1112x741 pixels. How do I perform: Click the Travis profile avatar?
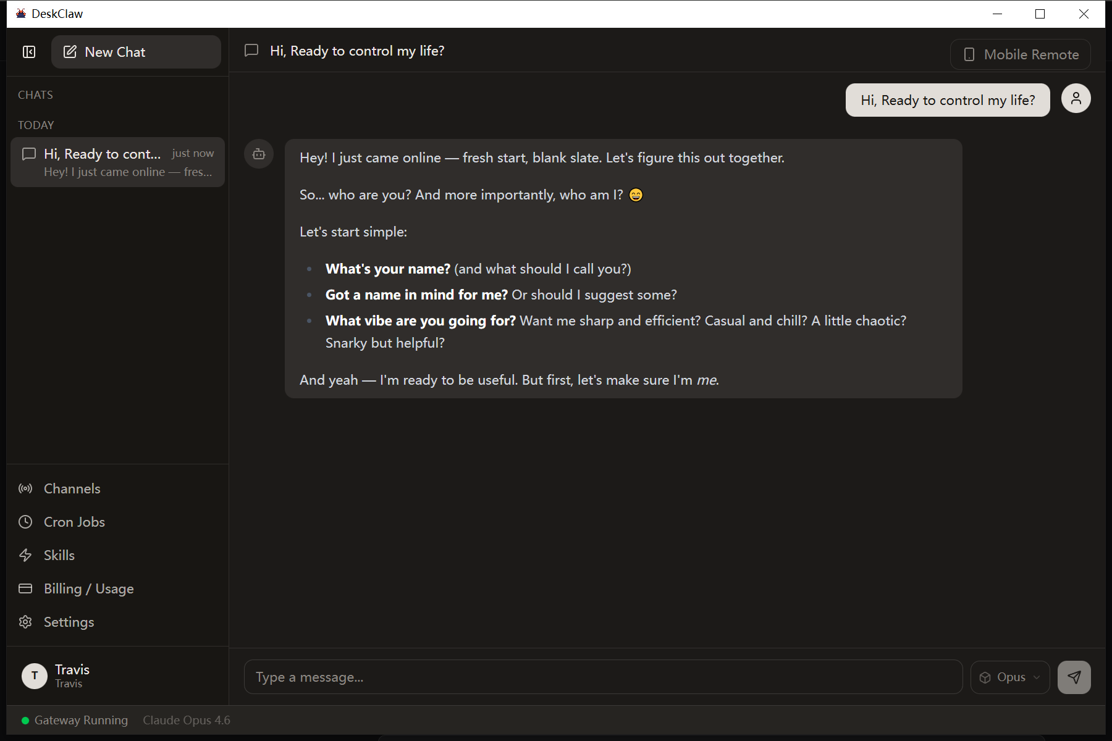35,676
